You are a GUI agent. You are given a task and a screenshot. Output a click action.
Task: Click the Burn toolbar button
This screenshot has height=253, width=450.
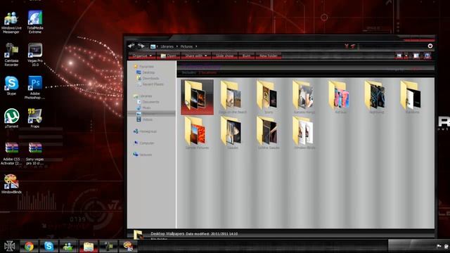point(246,56)
